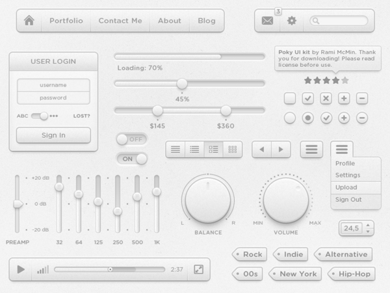Open the About navigation tab
The image size is (390, 293).
(170, 21)
